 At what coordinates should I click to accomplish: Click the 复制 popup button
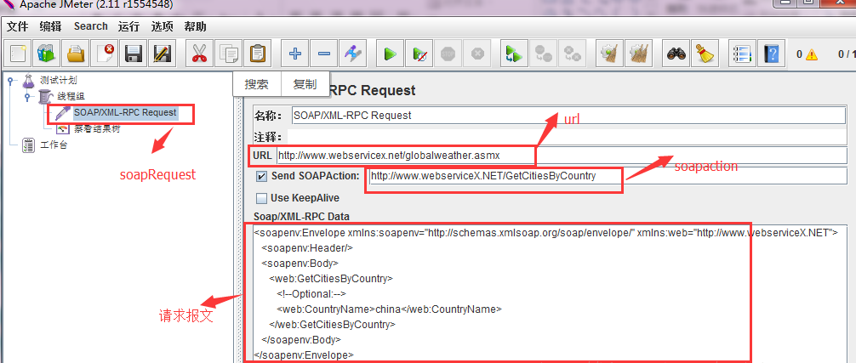[x=305, y=84]
